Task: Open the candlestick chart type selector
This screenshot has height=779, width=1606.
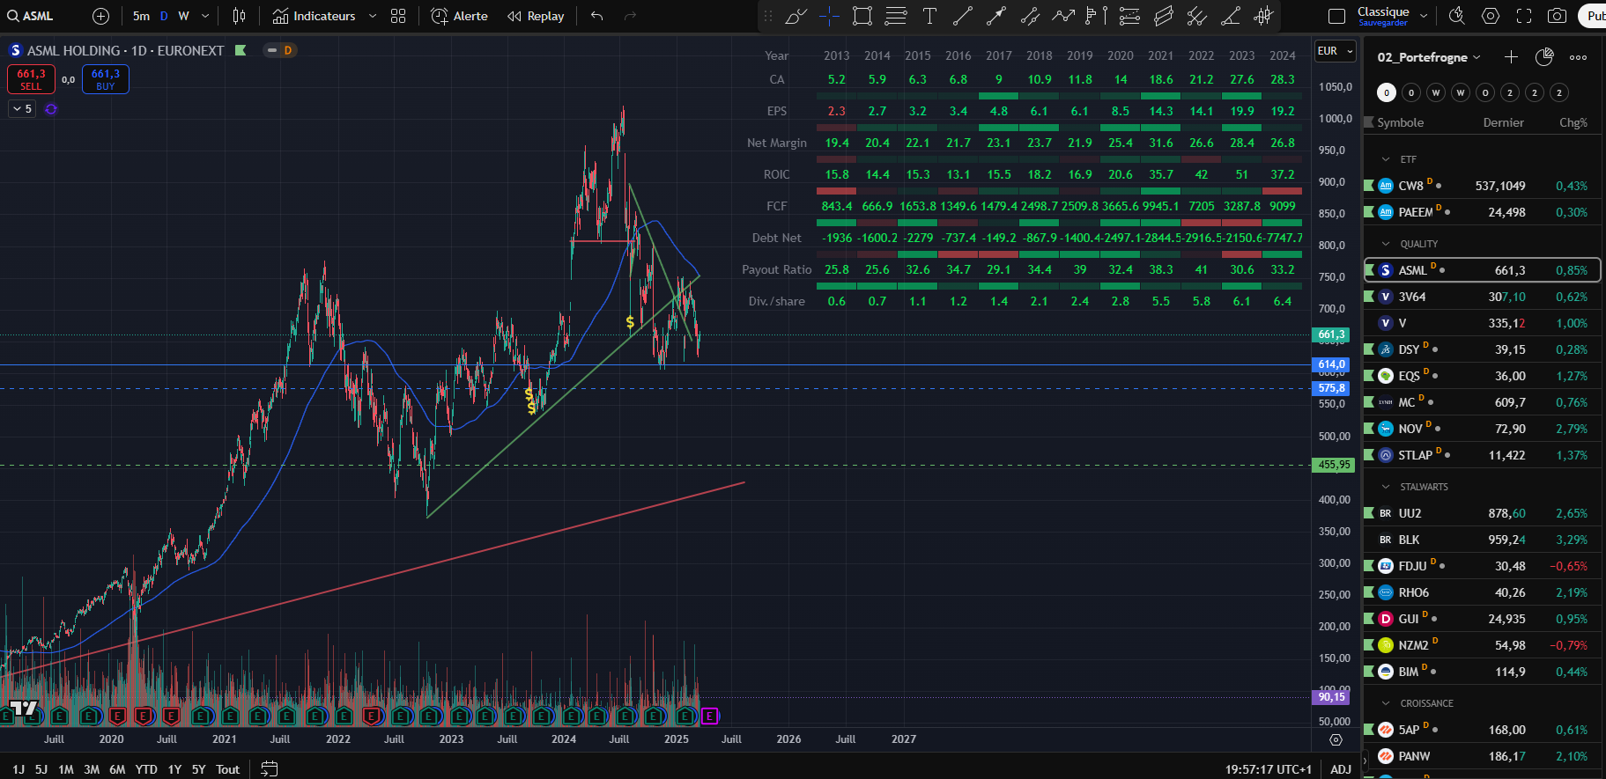Action: click(x=239, y=16)
